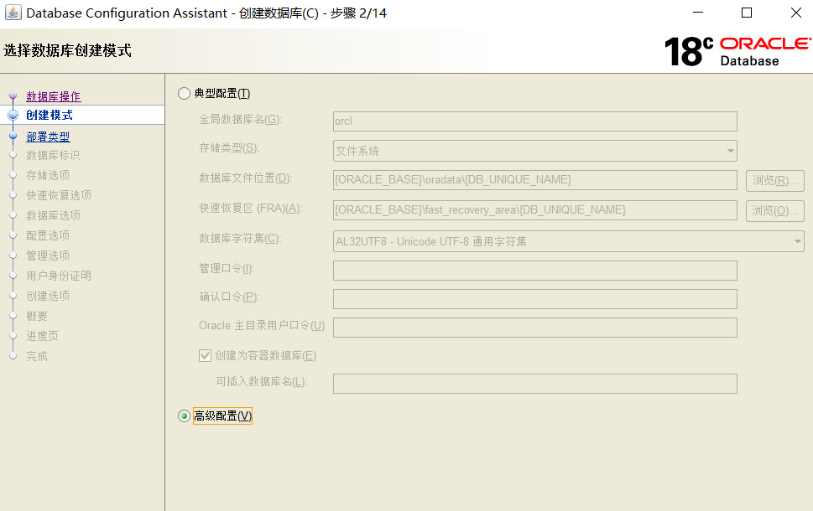Go to the 数据库操作 step link
The image size is (813, 511).
(54, 97)
